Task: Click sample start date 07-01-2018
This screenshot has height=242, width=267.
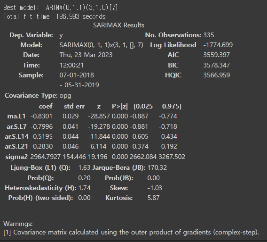Action: click(x=77, y=75)
